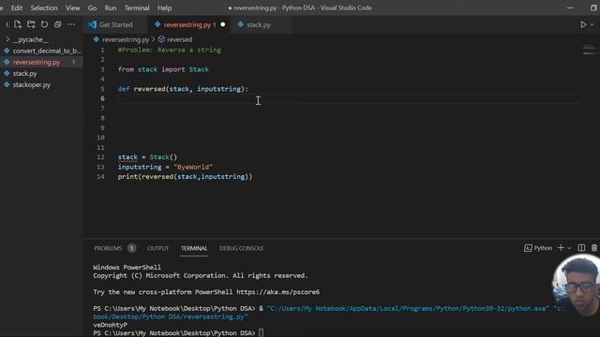
Task: Click the veDnohtyP output text
Action: pyautogui.click(x=111, y=325)
